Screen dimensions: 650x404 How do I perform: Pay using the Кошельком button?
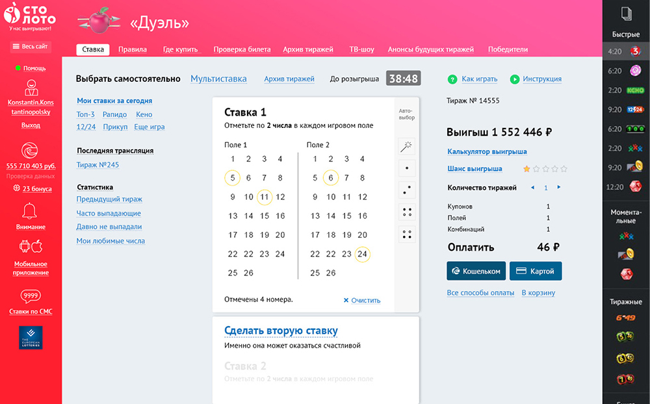[x=476, y=271]
